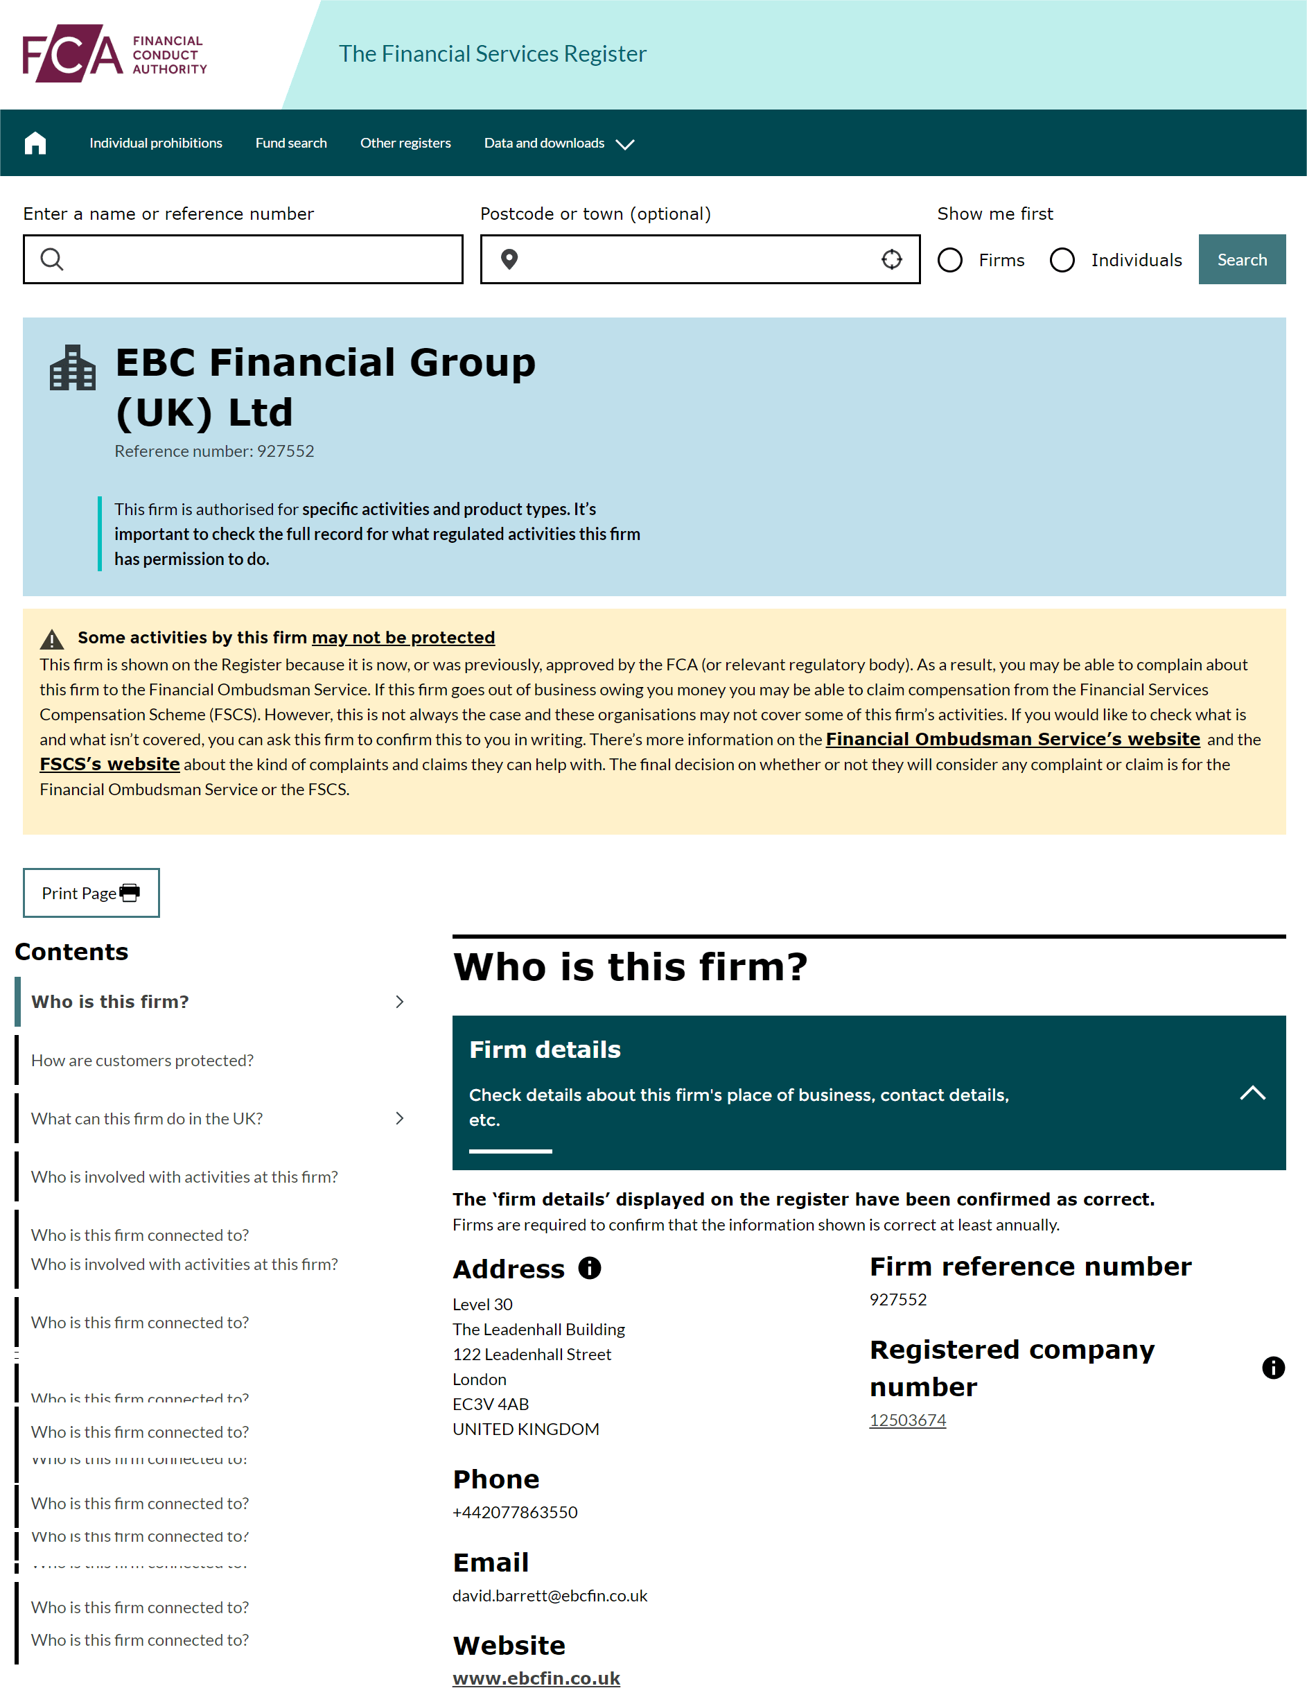Open the FSCS's website link
Image resolution: width=1307 pixels, height=1704 pixels.
[109, 764]
